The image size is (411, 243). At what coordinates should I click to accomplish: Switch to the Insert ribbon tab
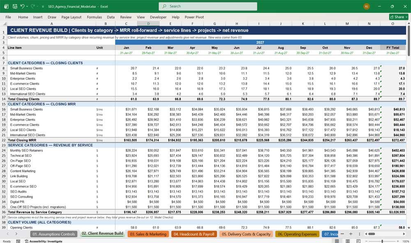pos(38,17)
